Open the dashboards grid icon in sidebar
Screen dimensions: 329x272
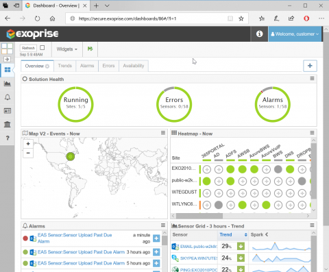tap(8, 70)
